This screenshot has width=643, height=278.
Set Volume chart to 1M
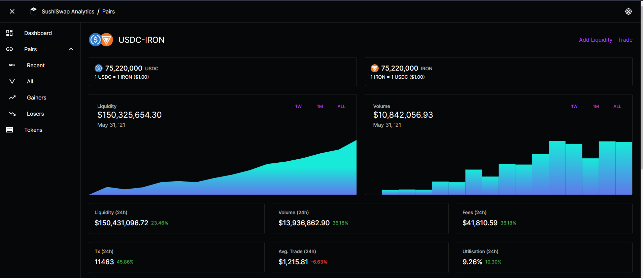(x=596, y=106)
